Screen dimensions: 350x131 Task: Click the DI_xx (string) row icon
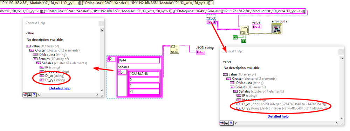point(42,75)
